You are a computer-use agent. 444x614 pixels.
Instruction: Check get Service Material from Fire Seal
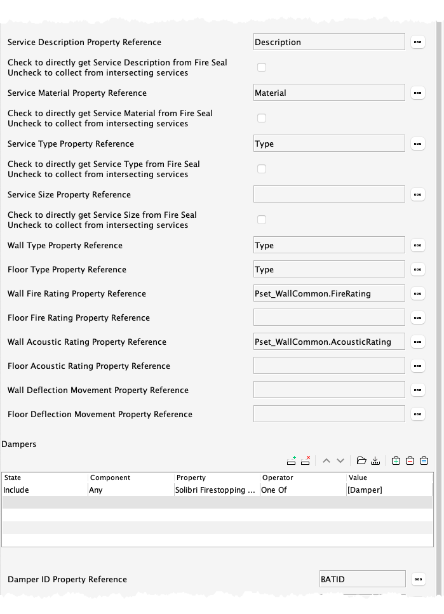pyautogui.click(x=262, y=118)
